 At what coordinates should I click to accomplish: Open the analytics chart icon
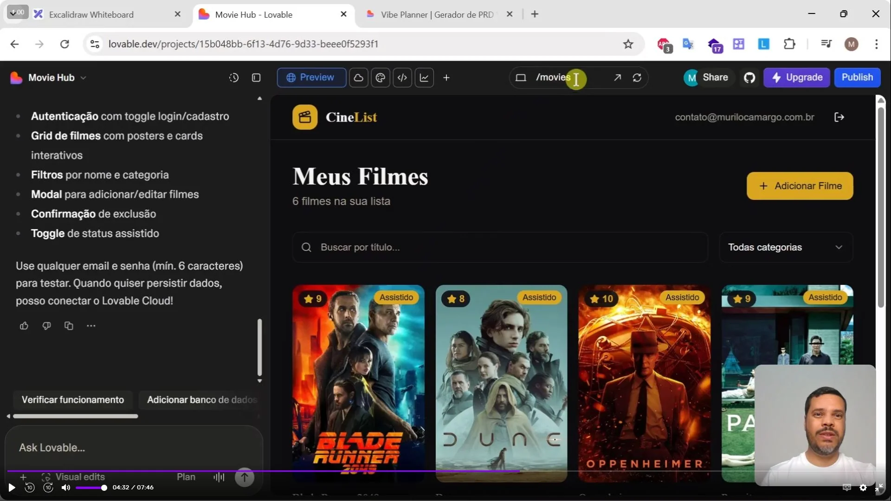[x=424, y=77]
